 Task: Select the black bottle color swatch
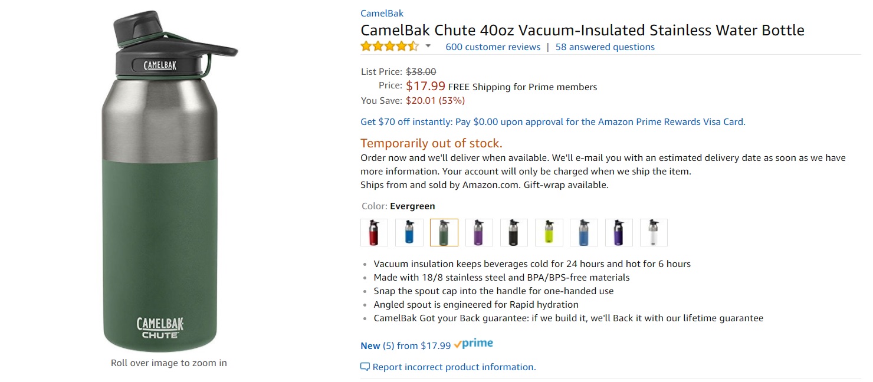click(x=514, y=232)
